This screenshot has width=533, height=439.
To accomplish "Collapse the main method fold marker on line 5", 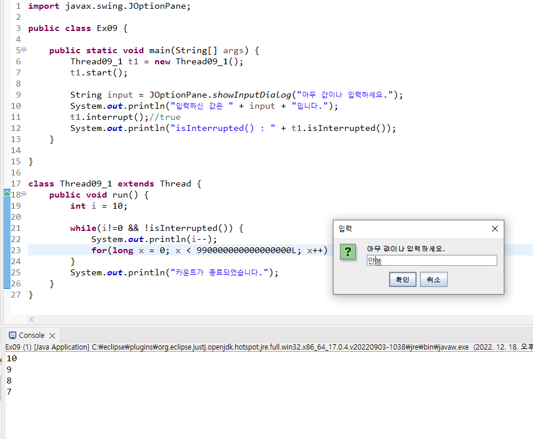I will click(x=23, y=50).
